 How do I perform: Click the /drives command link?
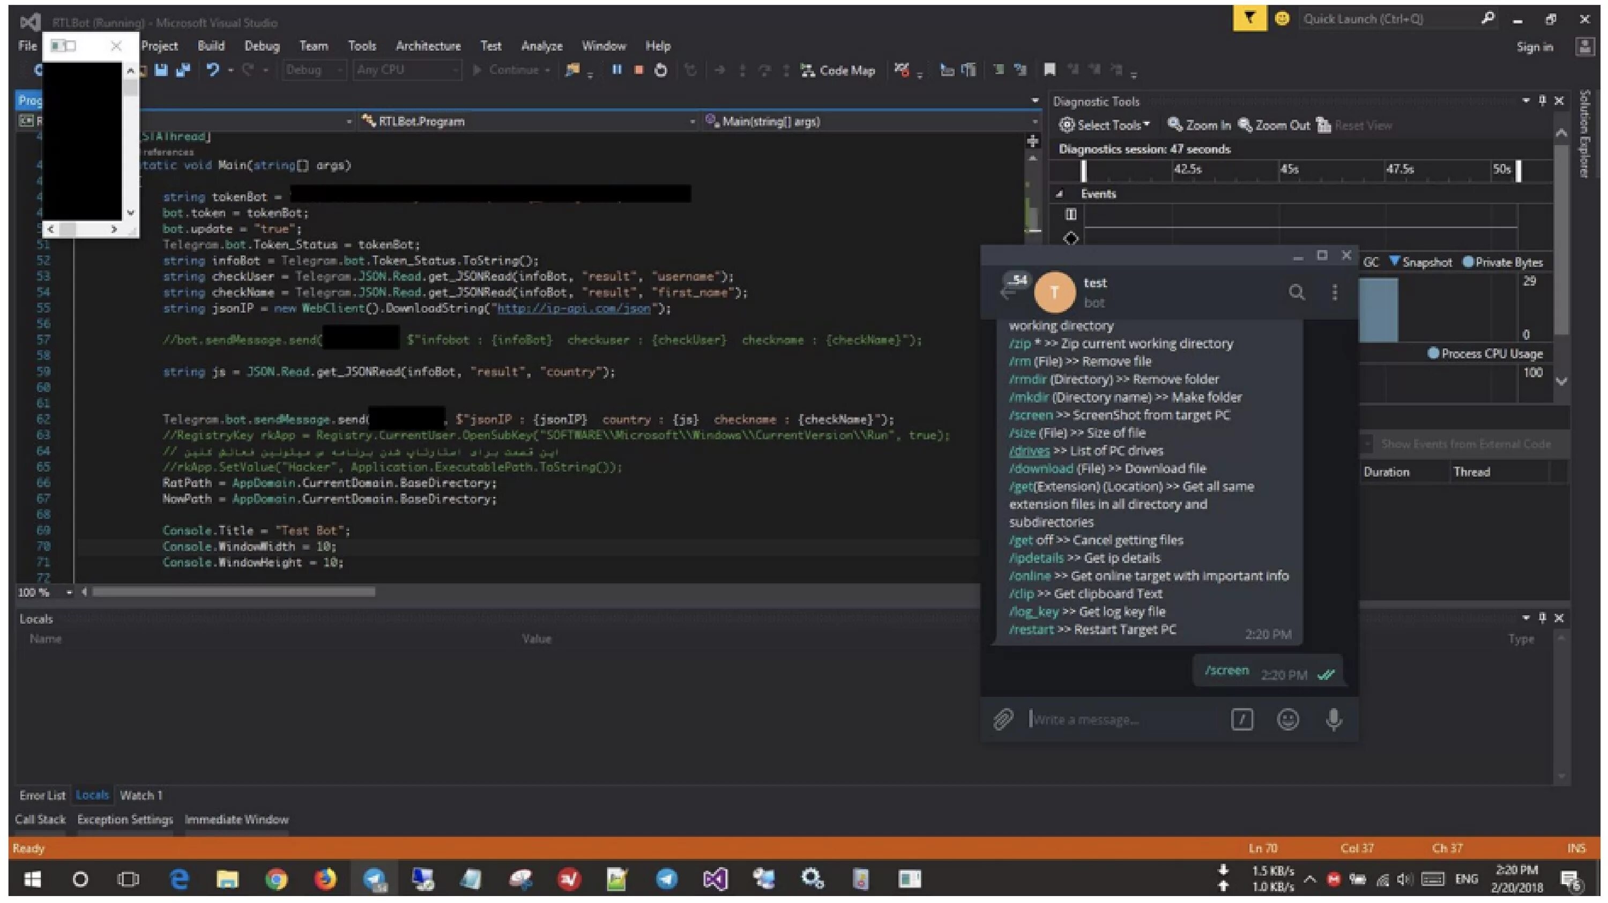coord(1029,451)
